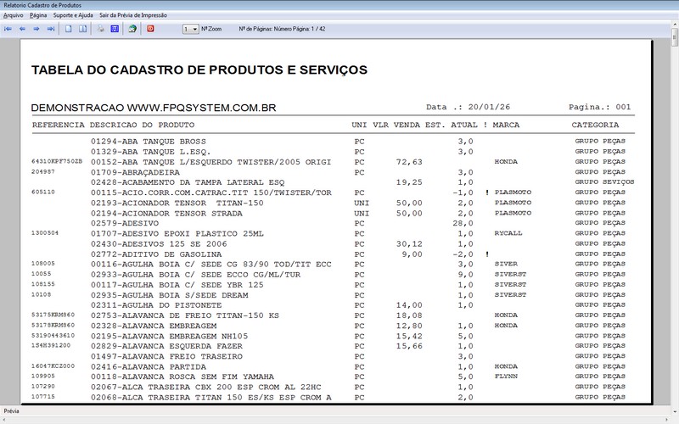The height and width of the screenshot is (424, 679).
Task: Open the zoom level dropdown
Action: point(194,29)
